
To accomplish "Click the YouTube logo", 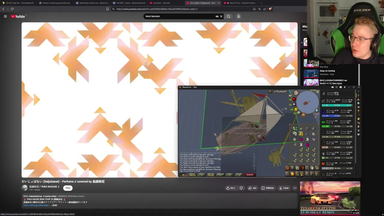I will [18, 16].
